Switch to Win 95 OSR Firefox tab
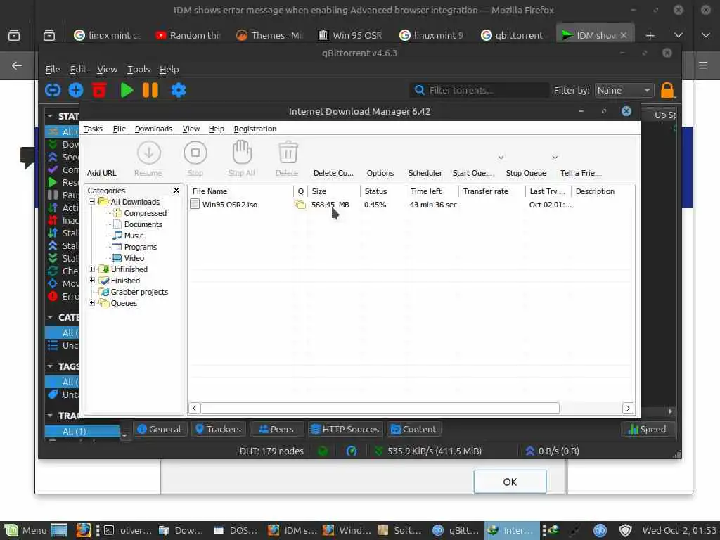Screen dimensions: 720x540 350,35
